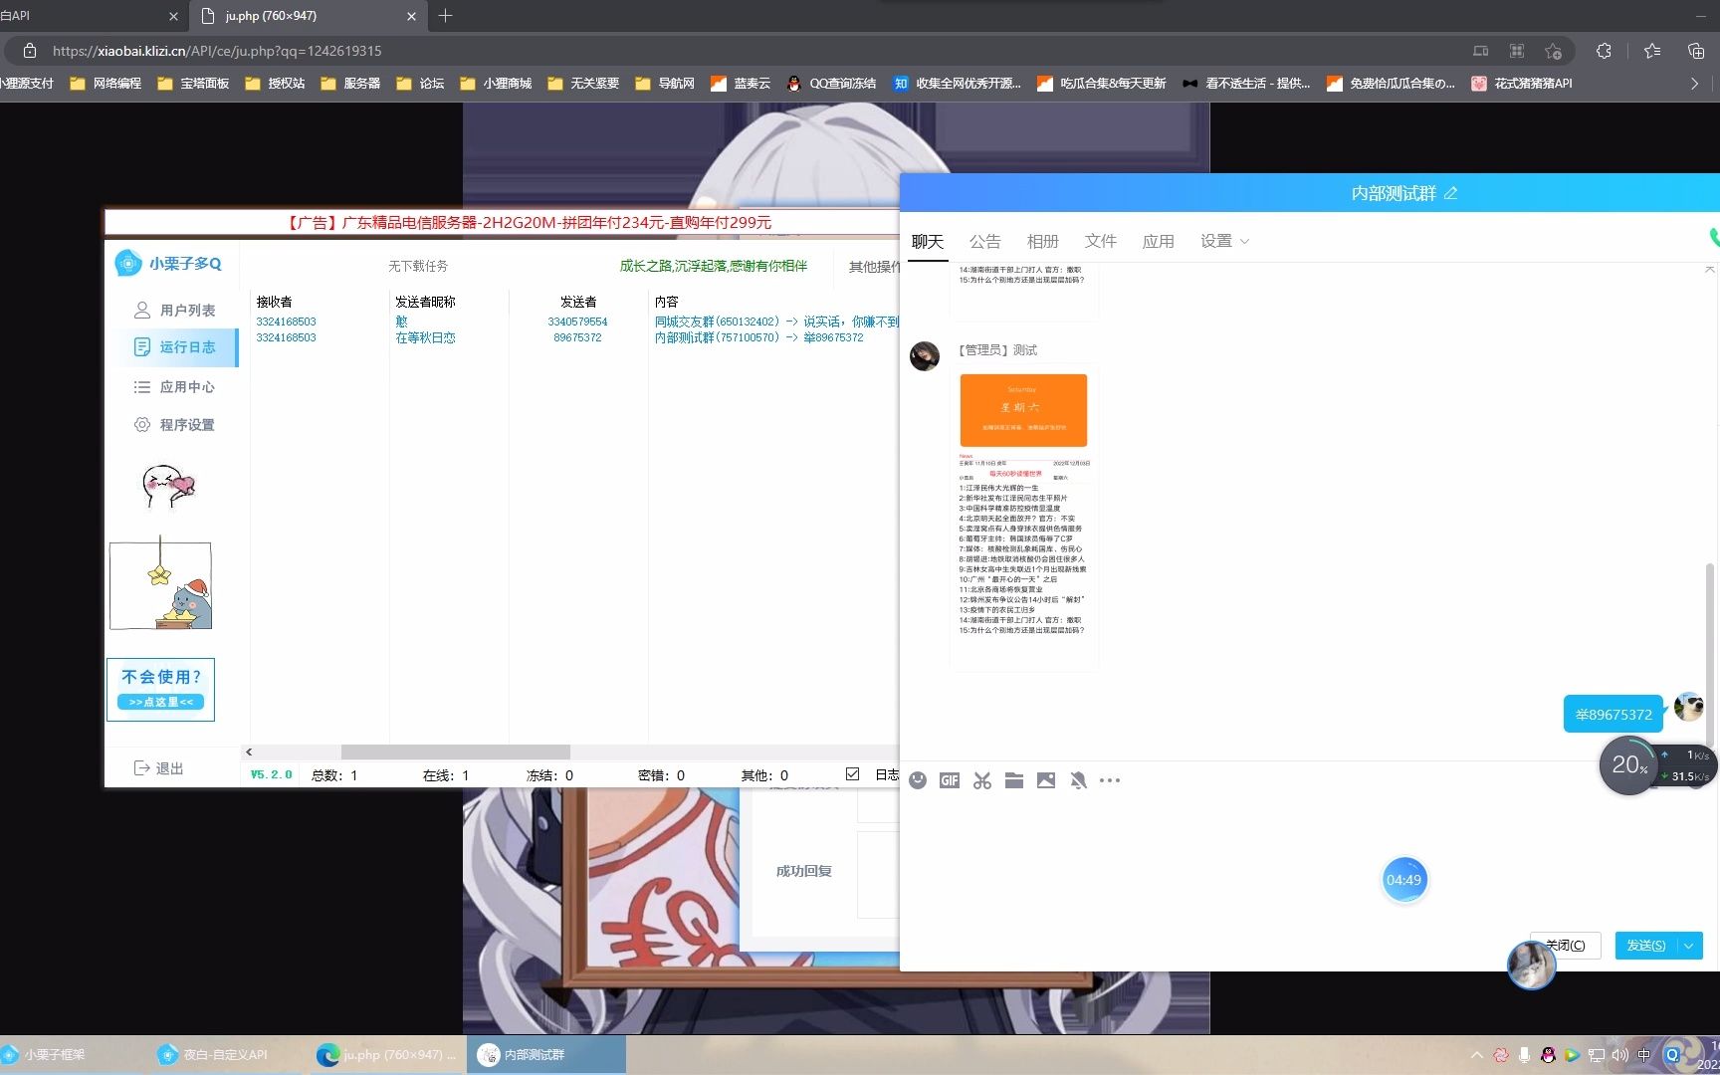Select 用户列表 in 小栗子 sidebar
The width and height of the screenshot is (1720, 1075).
tap(173, 311)
